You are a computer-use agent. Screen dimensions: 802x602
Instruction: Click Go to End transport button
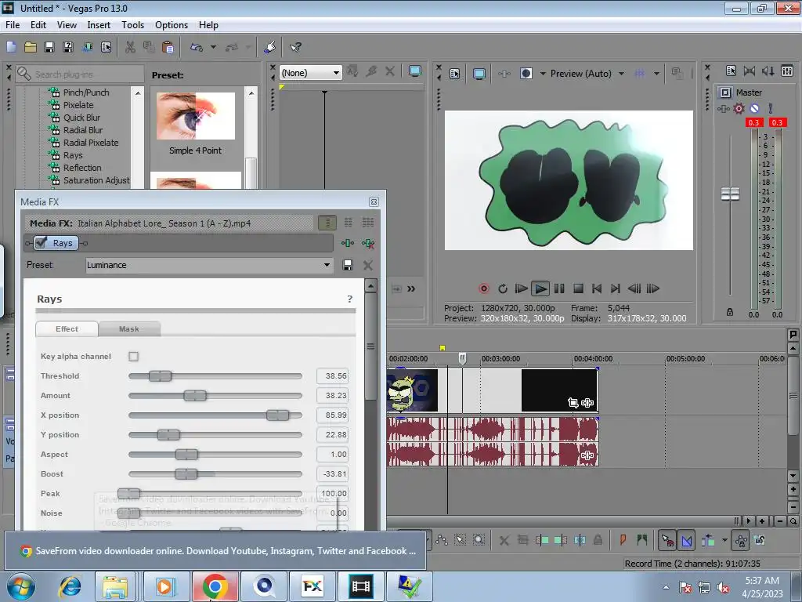point(616,288)
